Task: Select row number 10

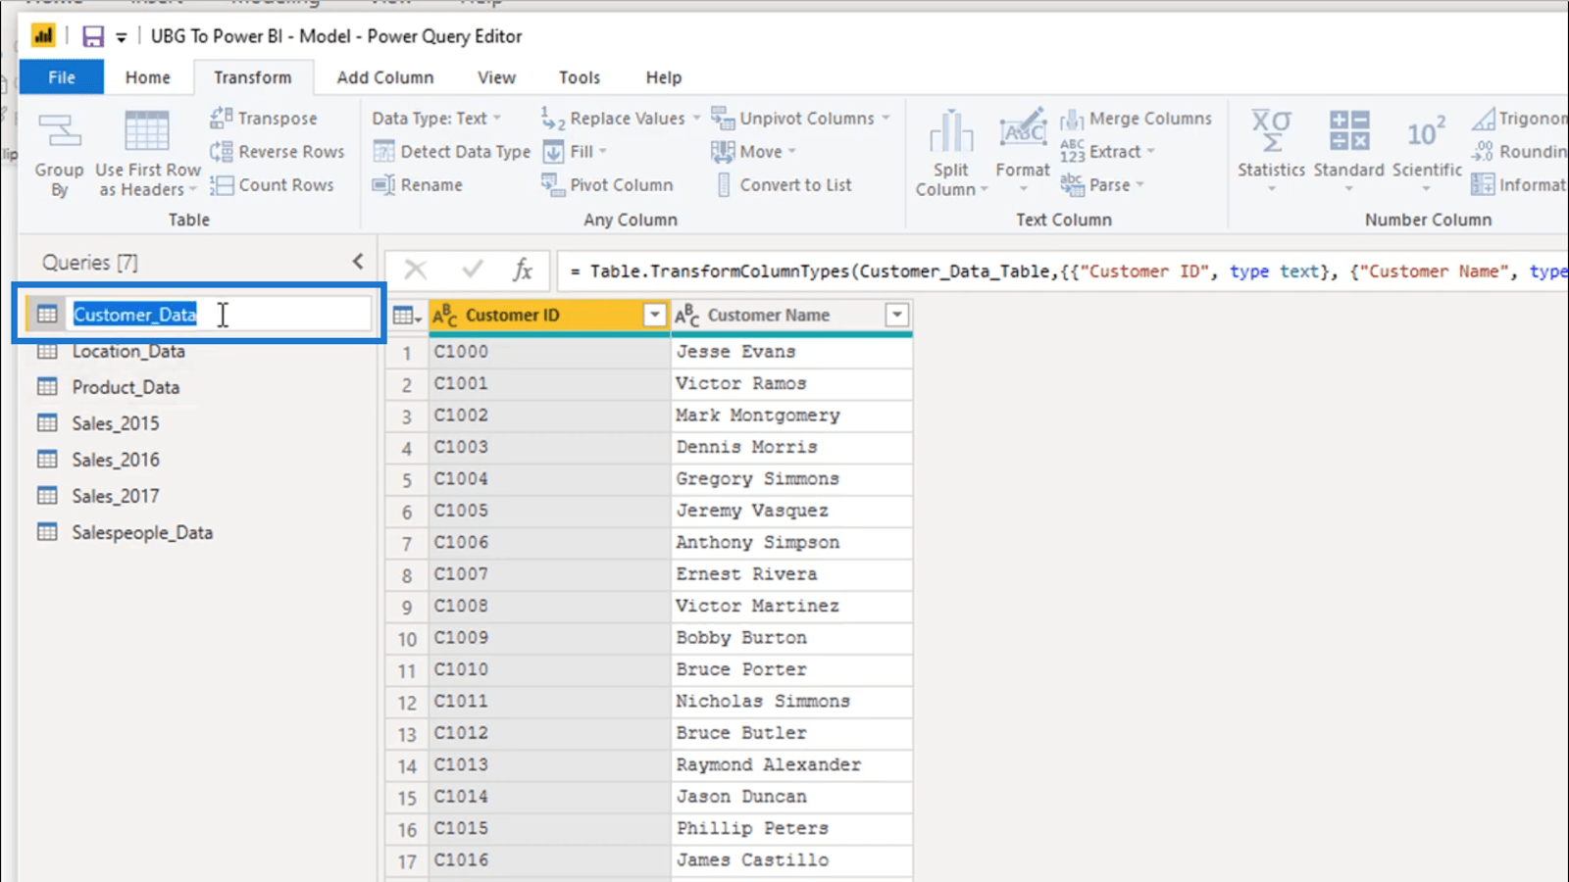Action: [x=407, y=639]
